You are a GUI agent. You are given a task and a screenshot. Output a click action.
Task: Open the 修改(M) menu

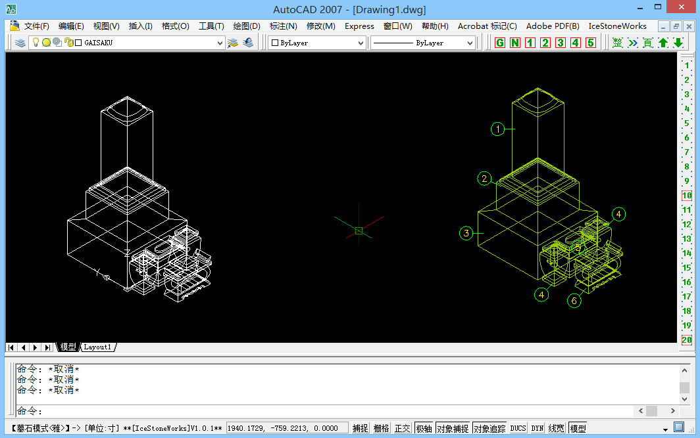(x=320, y=26)
